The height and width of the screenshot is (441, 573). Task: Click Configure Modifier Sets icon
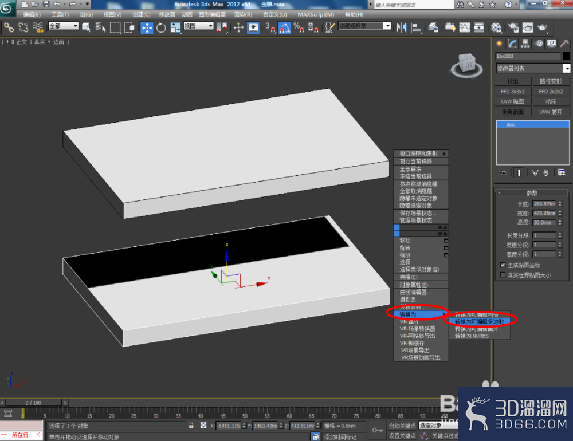tap(562, 173)
